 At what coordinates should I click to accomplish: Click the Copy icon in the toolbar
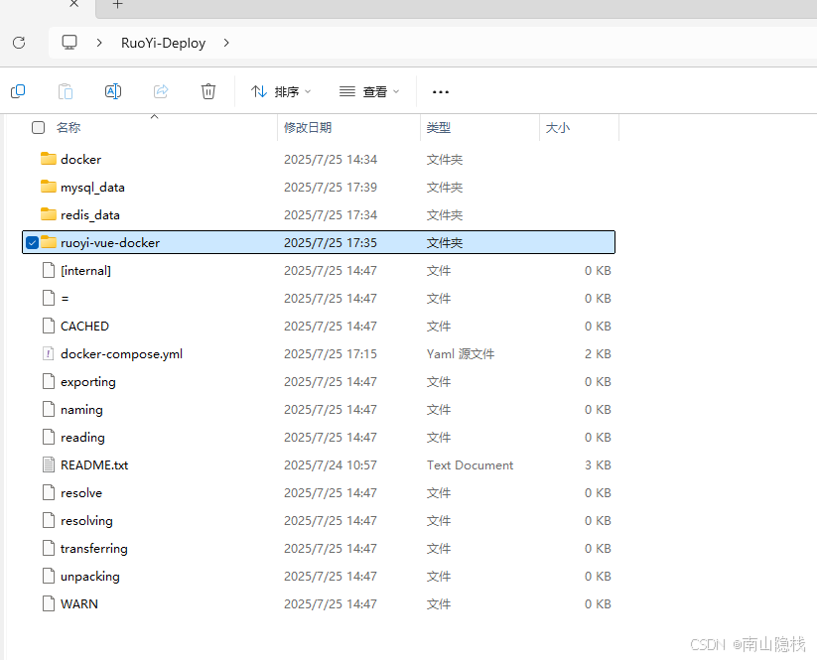point(18,90)
